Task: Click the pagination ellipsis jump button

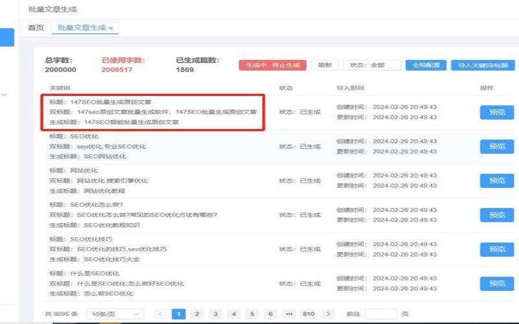Action: tap(289, 314)
